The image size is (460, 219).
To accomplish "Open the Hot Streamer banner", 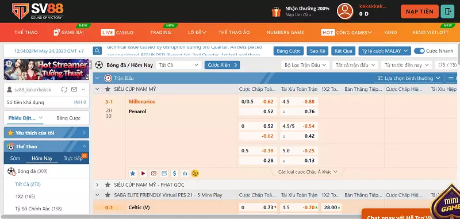I will 47,70.
